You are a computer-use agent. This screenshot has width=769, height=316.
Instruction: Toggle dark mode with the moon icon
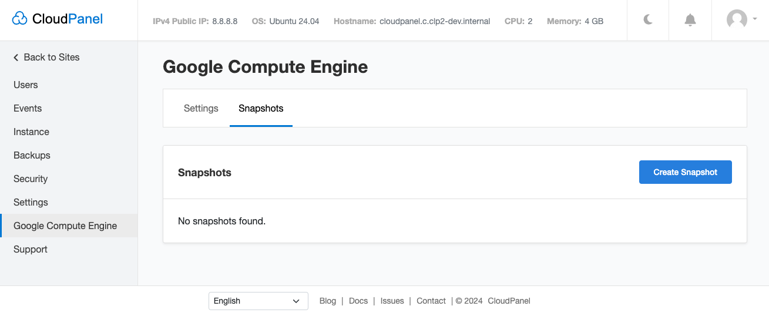pos(648,20)
